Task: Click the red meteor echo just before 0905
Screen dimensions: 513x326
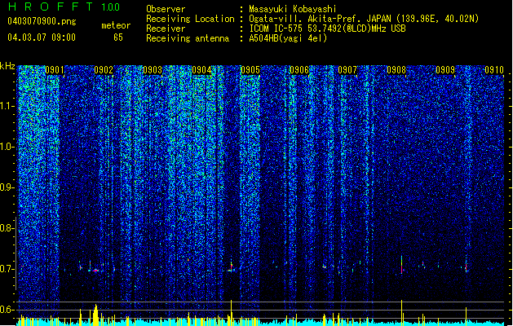Action: click(232, 267)
